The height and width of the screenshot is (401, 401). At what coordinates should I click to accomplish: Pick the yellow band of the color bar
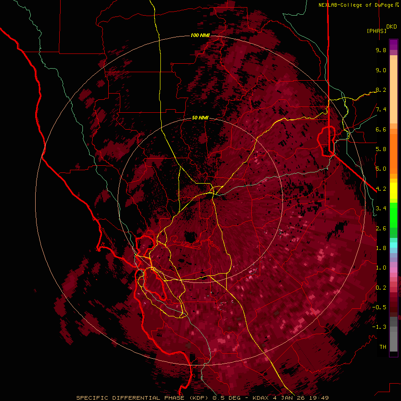tap(393, 191)
